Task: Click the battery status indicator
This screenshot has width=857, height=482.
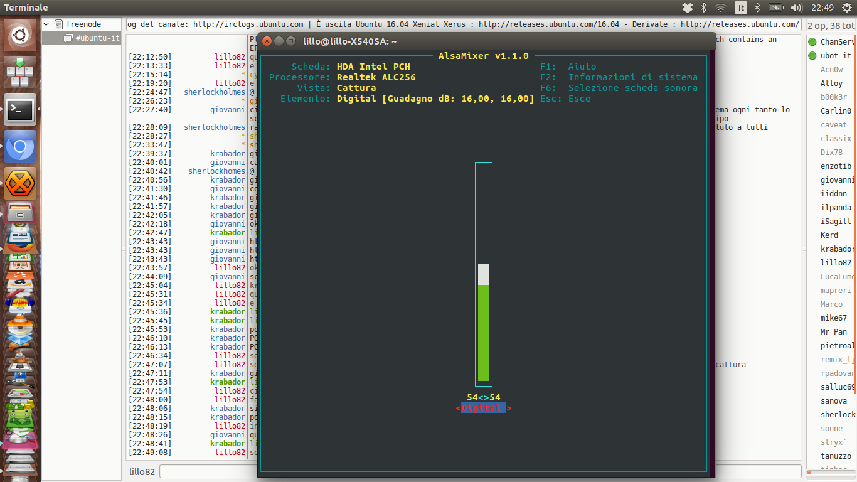Action: pyautogui.click(x=776, y=8)
